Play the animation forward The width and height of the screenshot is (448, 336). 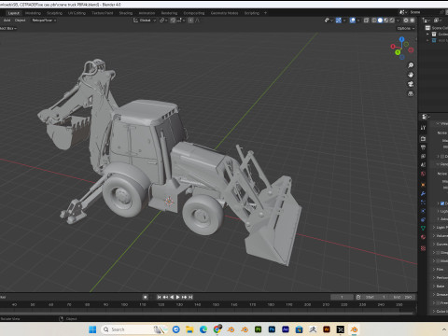pyautogui.click(x=178, y=297)
